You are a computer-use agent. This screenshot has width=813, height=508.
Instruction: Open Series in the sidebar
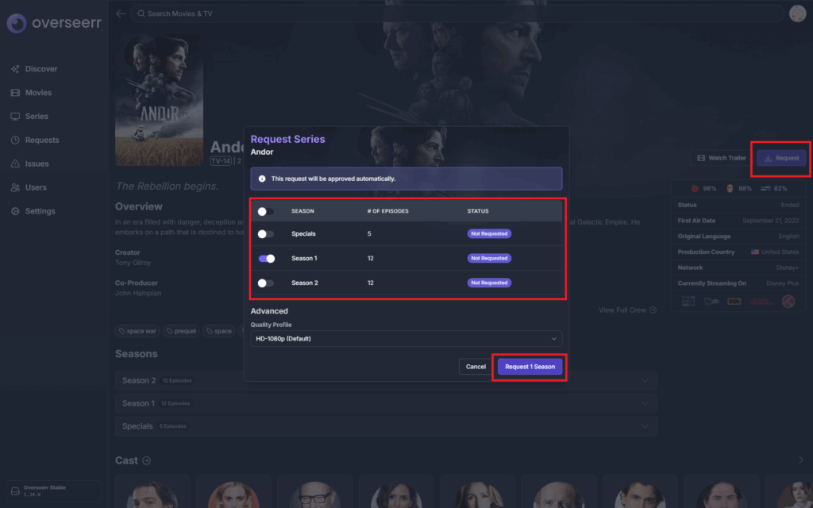(x=29, y=117)
